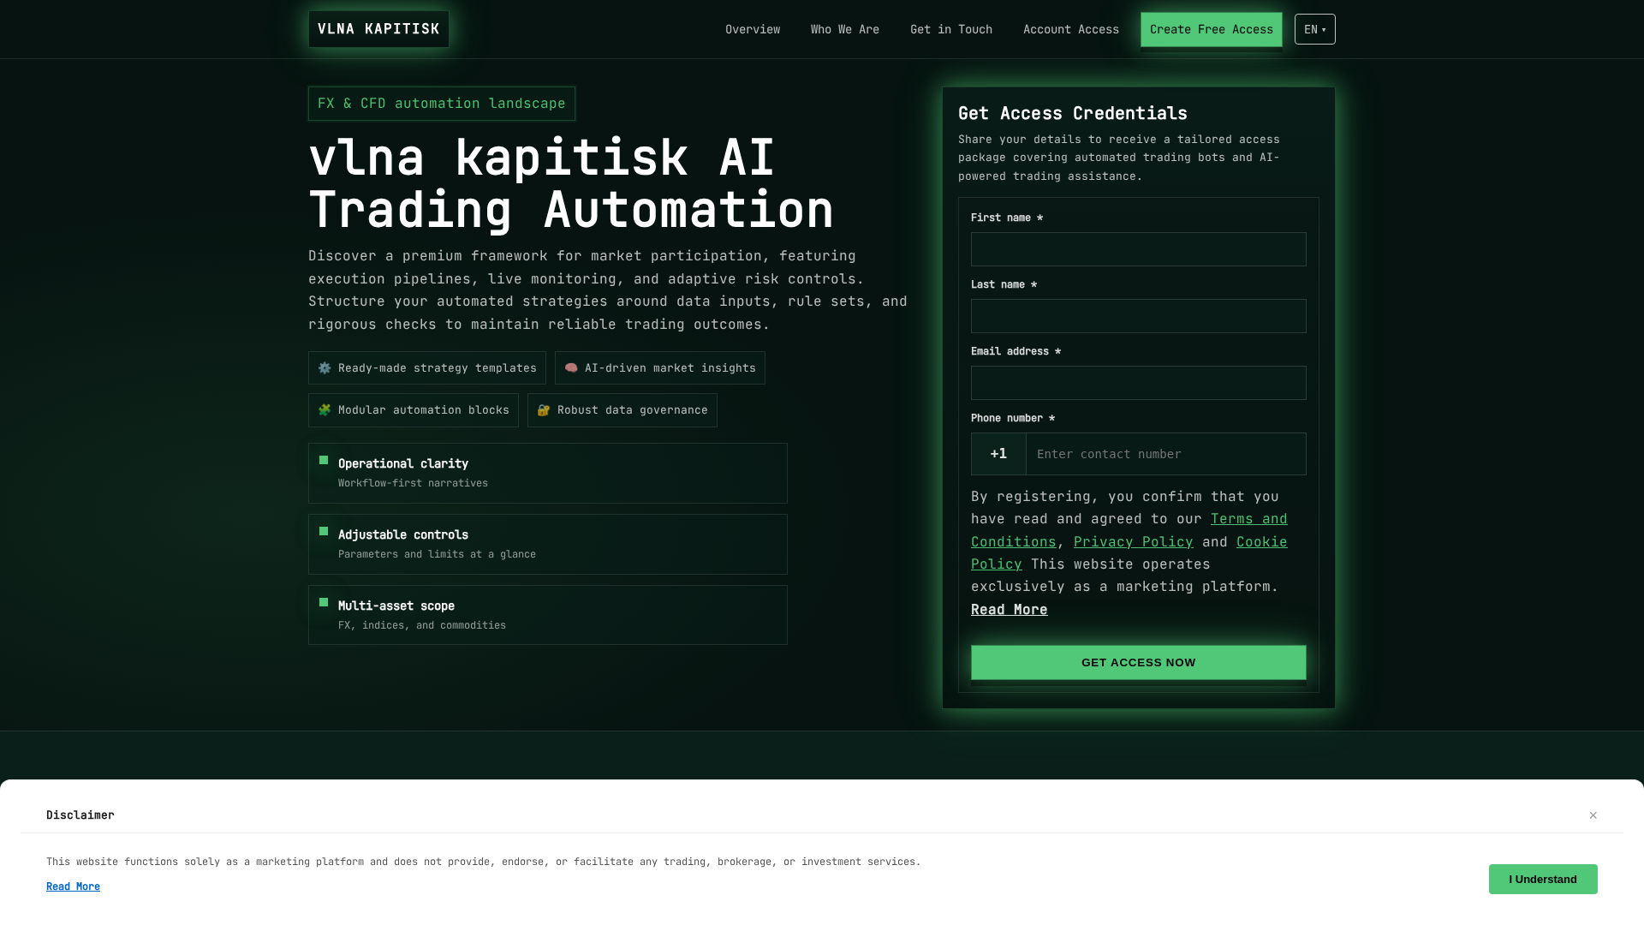Click FX & CFD automation landscape badge

pos(442,104)
